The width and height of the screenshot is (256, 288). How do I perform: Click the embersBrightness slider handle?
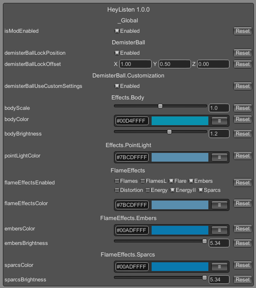tap(204, 241)
